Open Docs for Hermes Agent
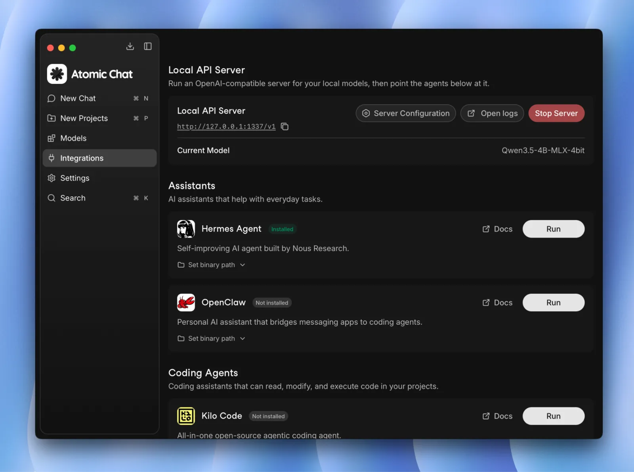Screen dimensions: 634x472 (x=498, y=229)
